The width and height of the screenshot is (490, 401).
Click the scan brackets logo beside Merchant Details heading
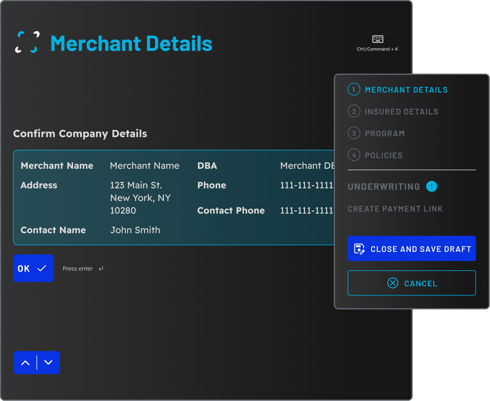pos(27,42)
